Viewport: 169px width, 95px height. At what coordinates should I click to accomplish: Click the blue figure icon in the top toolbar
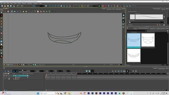pyautogui.click(x=109, y=6)
